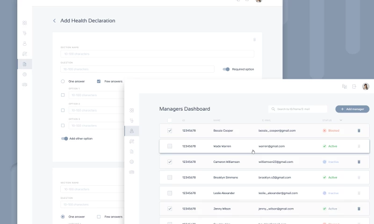The width and height of the screenshot is (374, 224).
Task: Focus the second Section name input field
Action: (92, 189)
